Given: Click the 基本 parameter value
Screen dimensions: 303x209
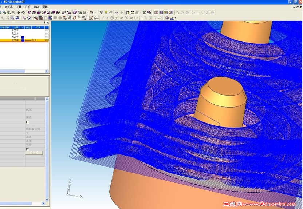Looking at the screenshot, I should [29, 141].
